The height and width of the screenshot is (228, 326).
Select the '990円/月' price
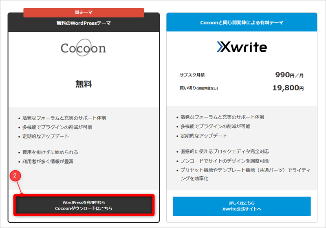(289, 75)
